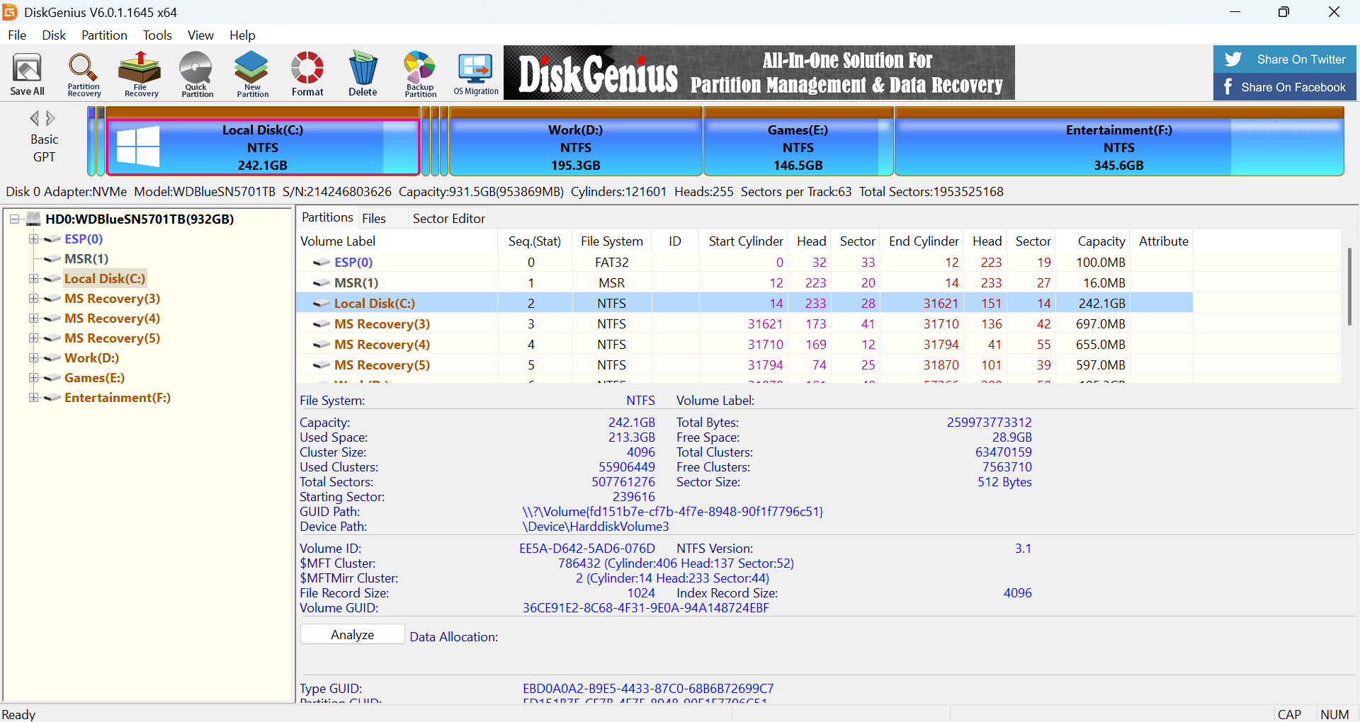Expand the Games(E:) tree node

[x=33, y=378]
